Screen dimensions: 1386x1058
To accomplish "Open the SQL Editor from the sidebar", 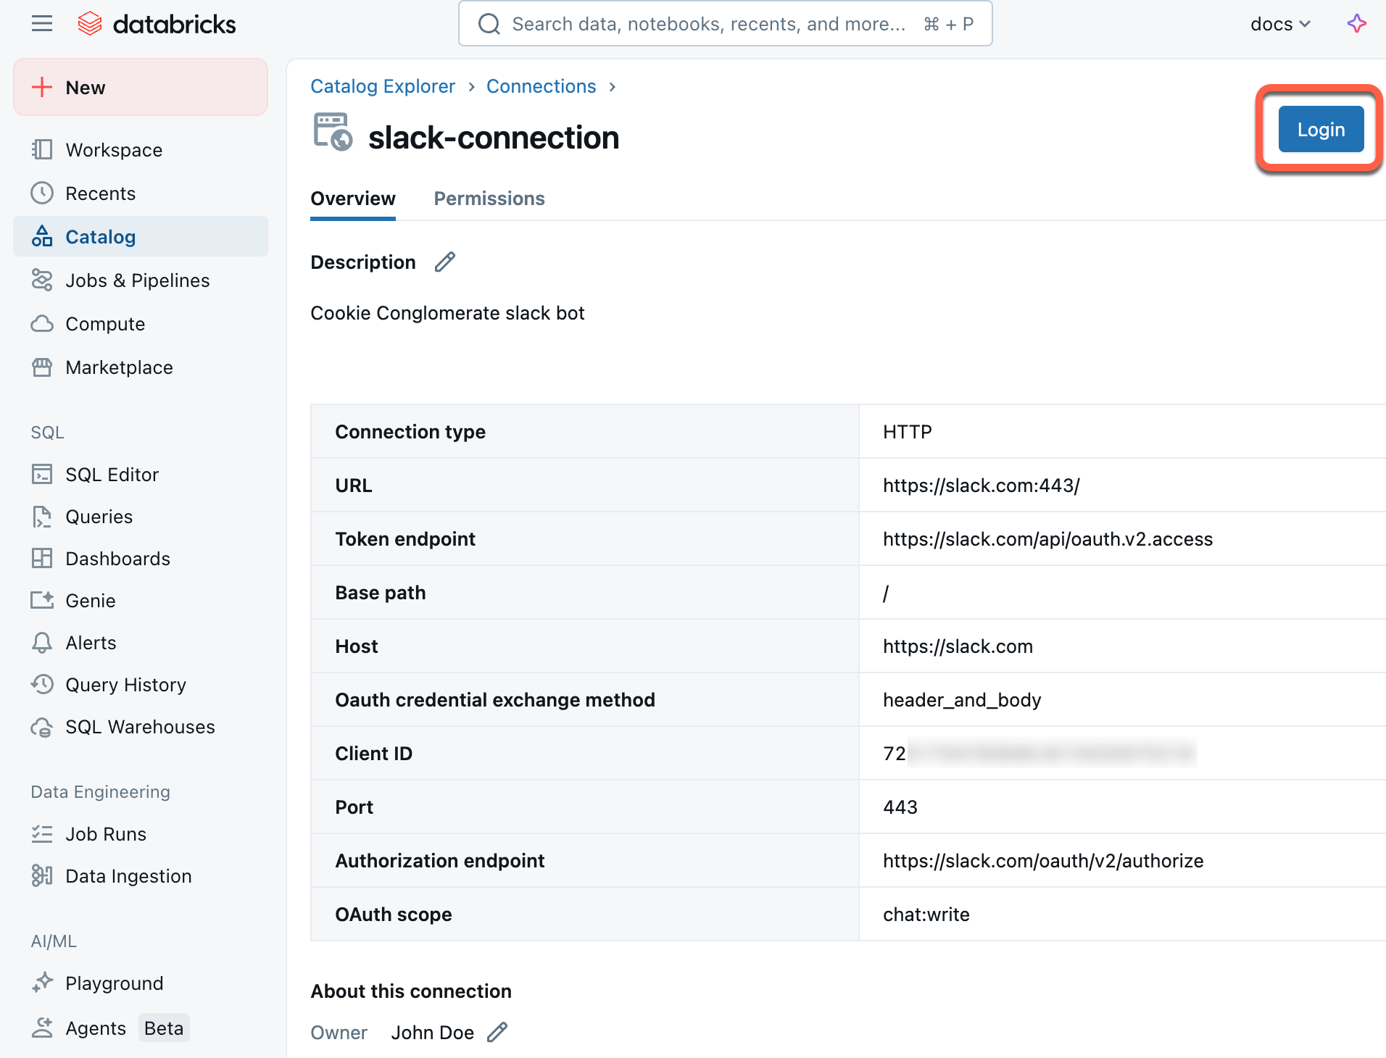I will [x=112, y=474].
